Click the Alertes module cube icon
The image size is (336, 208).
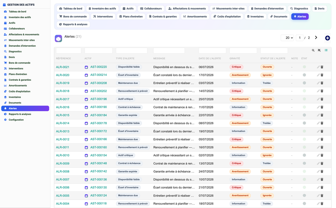(58, 38)
